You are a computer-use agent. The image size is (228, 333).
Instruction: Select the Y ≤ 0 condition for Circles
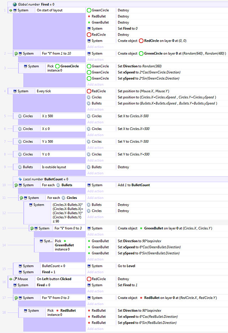point(46,154)
